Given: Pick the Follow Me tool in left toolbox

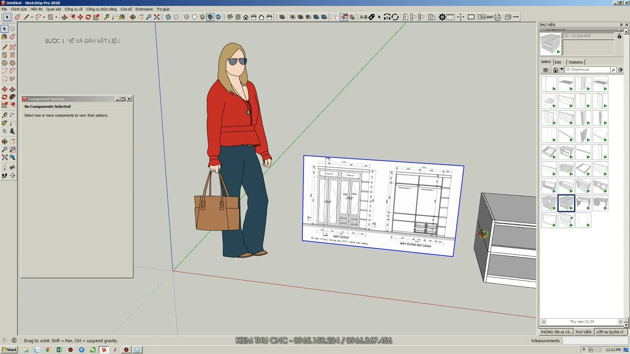Looking at the screenshot, I should click(12, 97).
